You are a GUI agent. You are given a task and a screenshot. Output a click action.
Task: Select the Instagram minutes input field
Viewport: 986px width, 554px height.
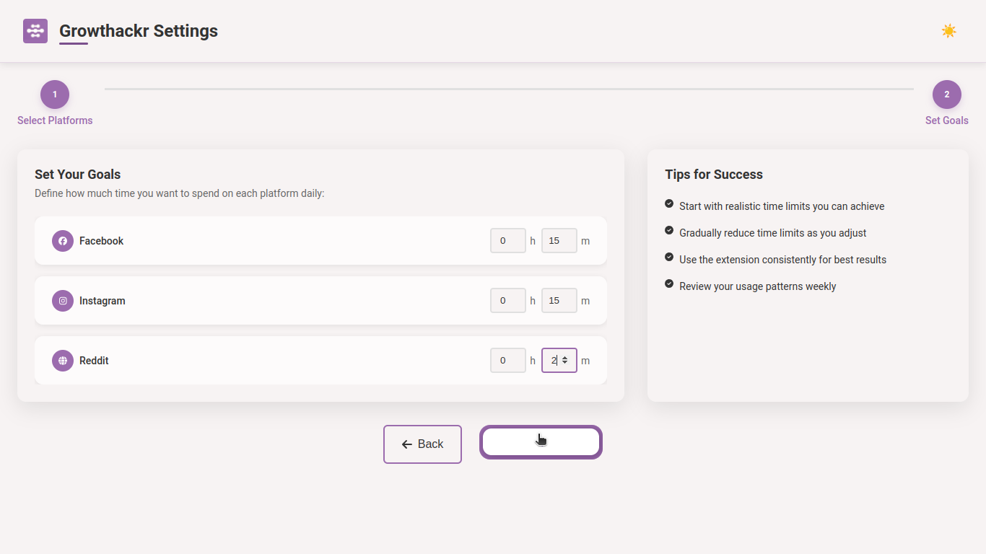coord(559,300)
